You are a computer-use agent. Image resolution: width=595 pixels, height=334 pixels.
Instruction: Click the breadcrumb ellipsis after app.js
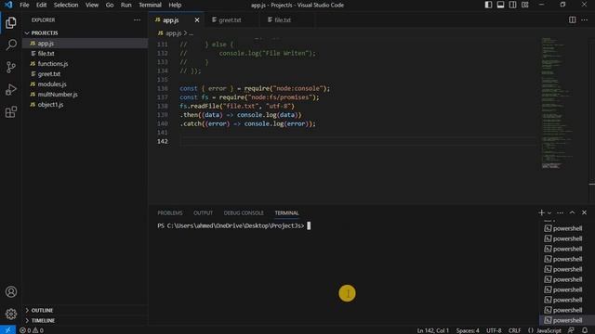click(x=191, y=33)
